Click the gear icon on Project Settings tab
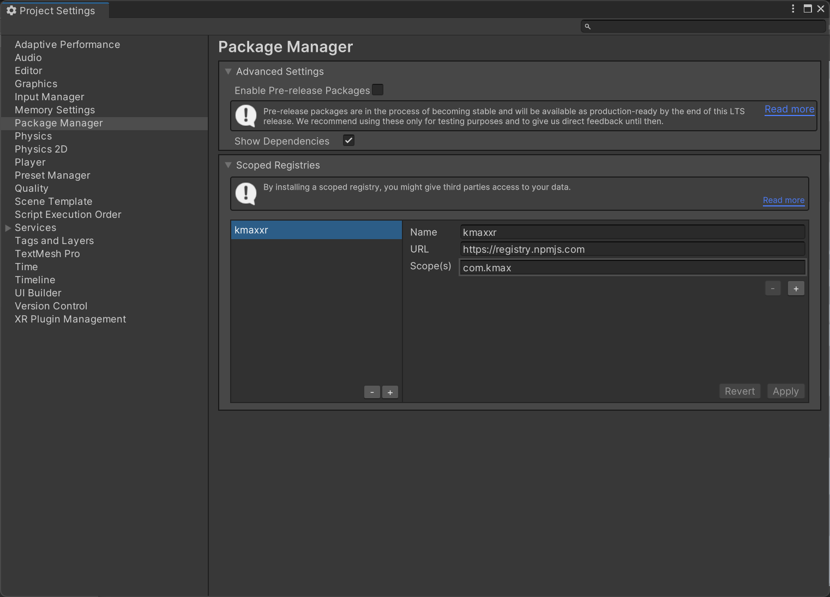This screenshot has width=830, height=597. coord(11,10)
